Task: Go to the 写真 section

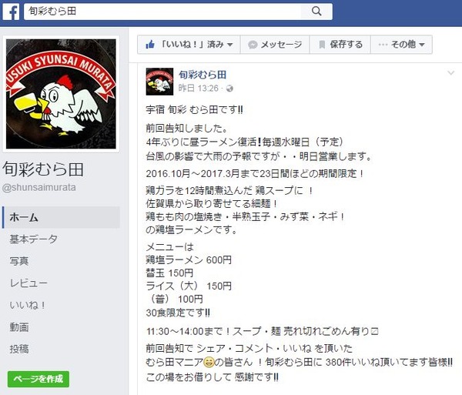Action: tap(19, 261)
